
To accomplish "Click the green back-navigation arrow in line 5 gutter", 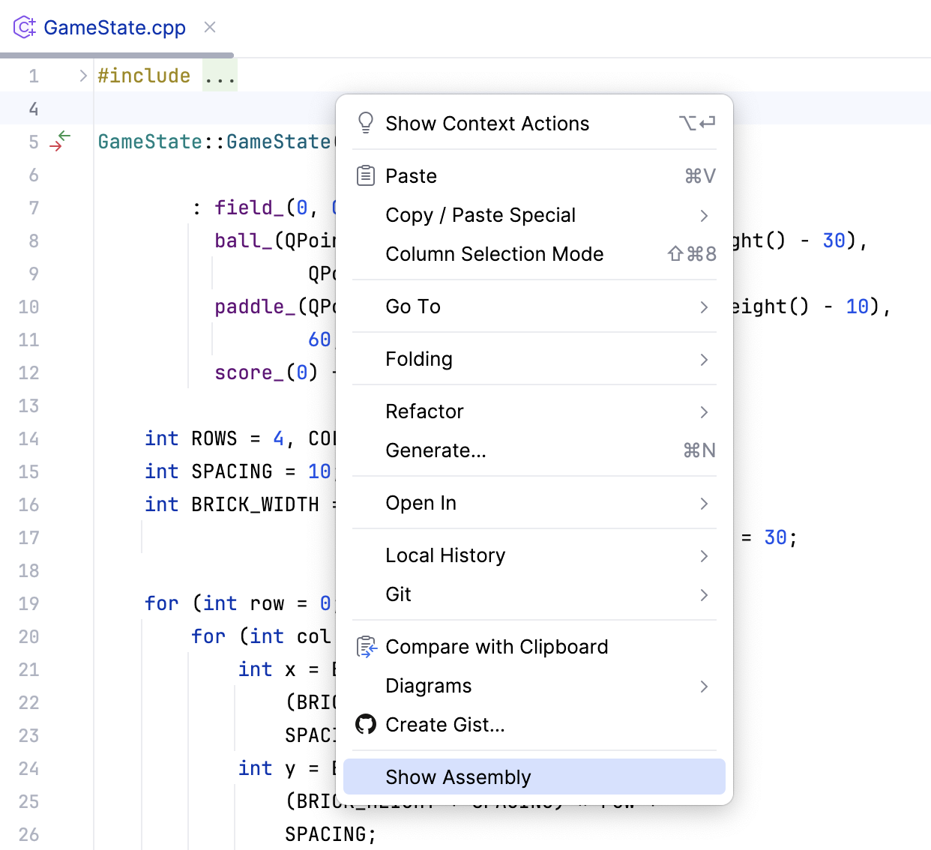I will coord(64,136).
